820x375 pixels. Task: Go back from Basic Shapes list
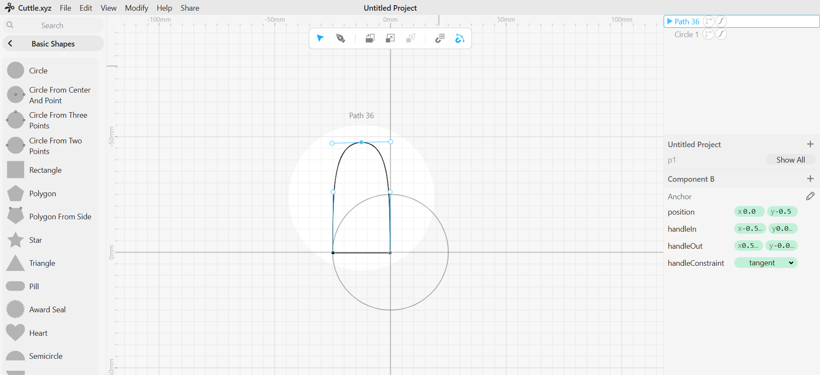(10, 44)
